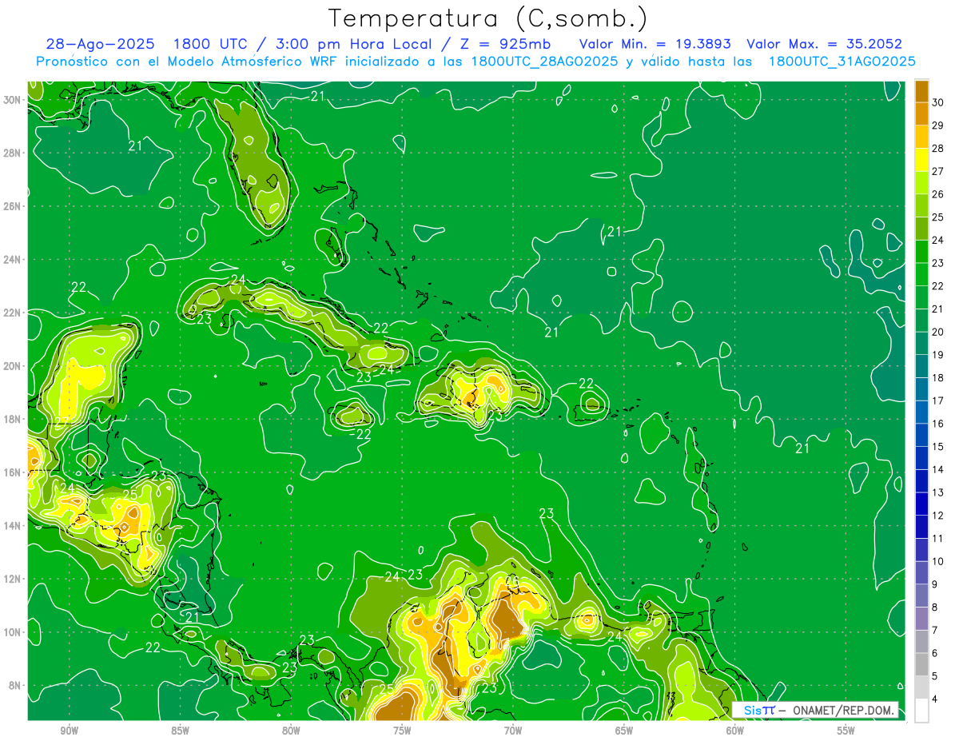Click the 70W longitude axis label
The image size is (959, 741).
coord(513,731)
